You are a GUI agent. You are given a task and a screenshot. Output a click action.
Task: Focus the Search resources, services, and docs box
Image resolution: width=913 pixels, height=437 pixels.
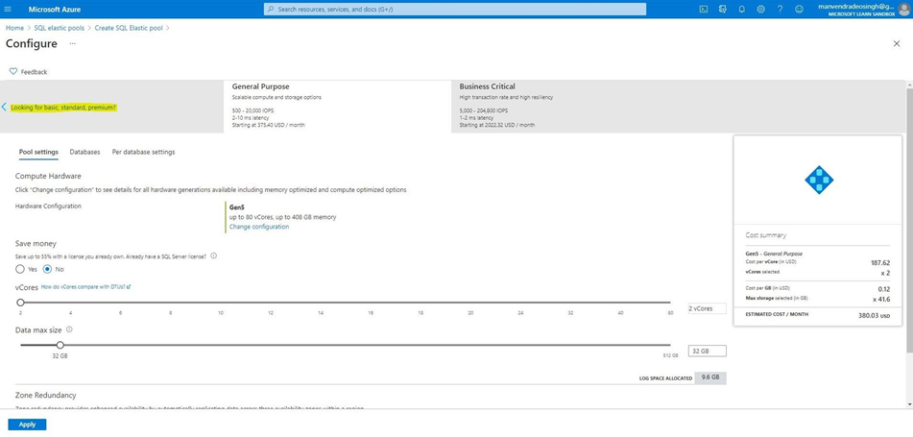pos(455,10)
